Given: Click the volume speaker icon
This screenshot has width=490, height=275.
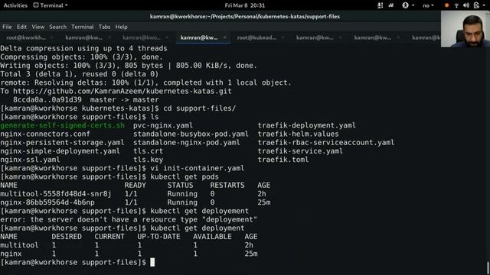Looking at the screenshot, I should pyautogui.click(x=466, y=5).
